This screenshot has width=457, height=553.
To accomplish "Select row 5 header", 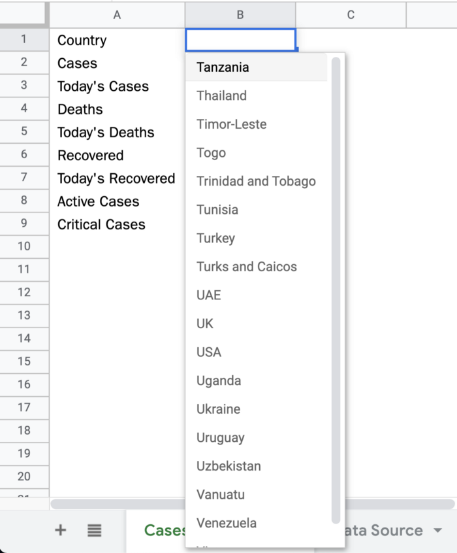I will 24,131.
